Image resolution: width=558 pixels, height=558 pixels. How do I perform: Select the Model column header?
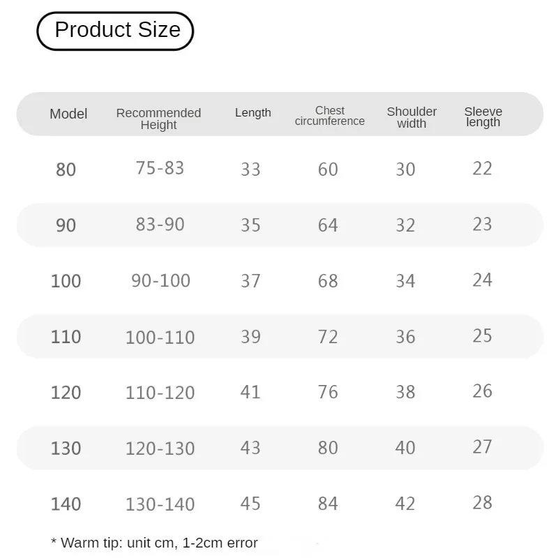[68, 114]
